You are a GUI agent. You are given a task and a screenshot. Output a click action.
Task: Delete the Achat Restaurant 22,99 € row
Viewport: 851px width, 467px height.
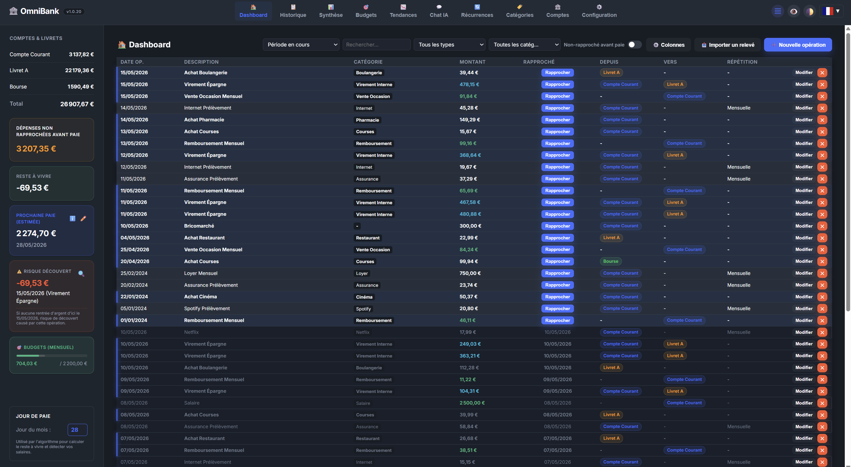822,238
